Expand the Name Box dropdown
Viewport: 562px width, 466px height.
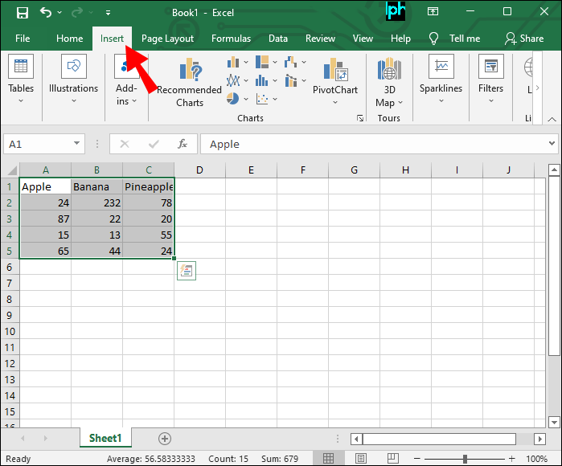pyautogui.click(x=77, y=144)
